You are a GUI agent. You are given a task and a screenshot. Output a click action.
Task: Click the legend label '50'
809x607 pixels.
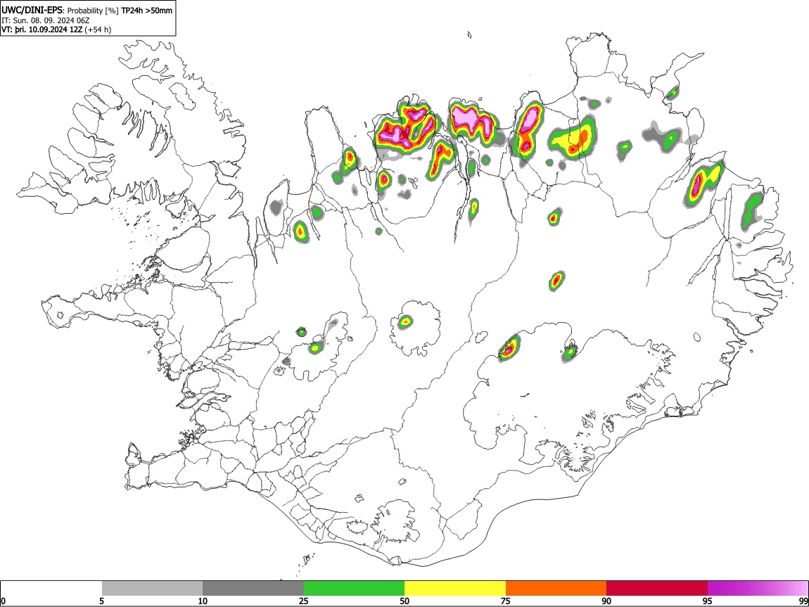click(x=404, y=601)
